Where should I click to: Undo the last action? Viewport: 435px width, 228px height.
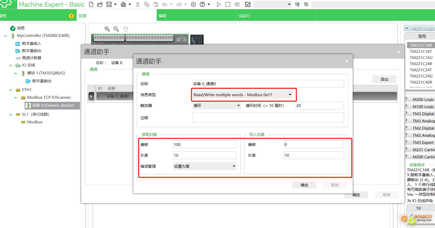point(165,4)
